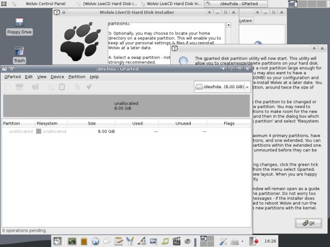
Task: Open the wrench and screwdriver settings icon
Action: pos(223,241)
